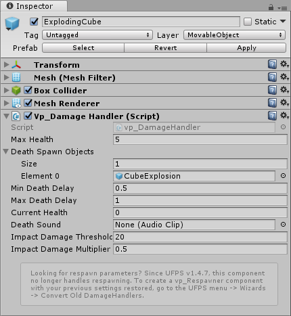Open help for Transform component
Screen dimensions: 291x316
[272, 64]
